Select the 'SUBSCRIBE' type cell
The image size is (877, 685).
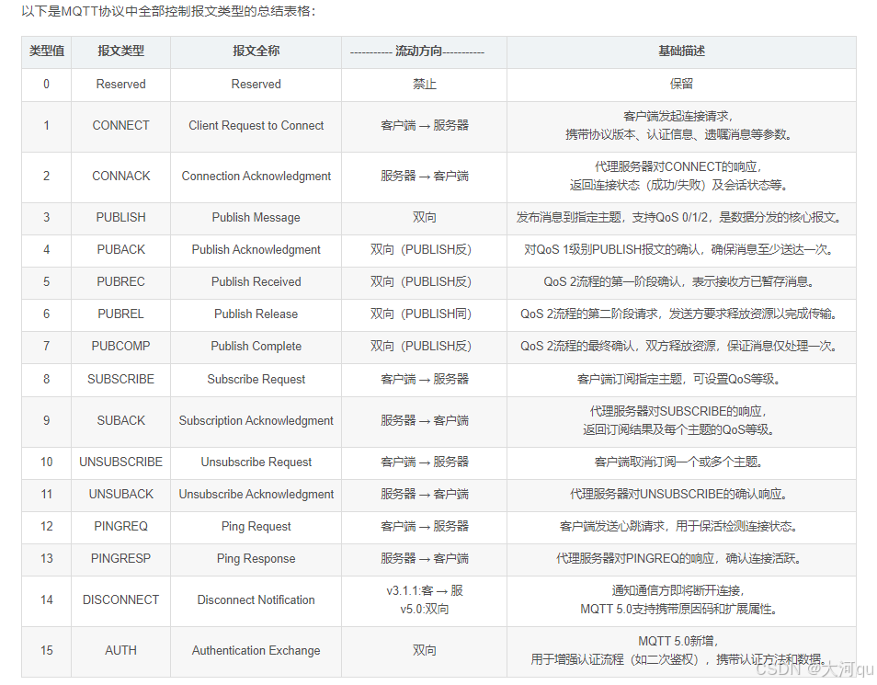[x=120, y=379]
